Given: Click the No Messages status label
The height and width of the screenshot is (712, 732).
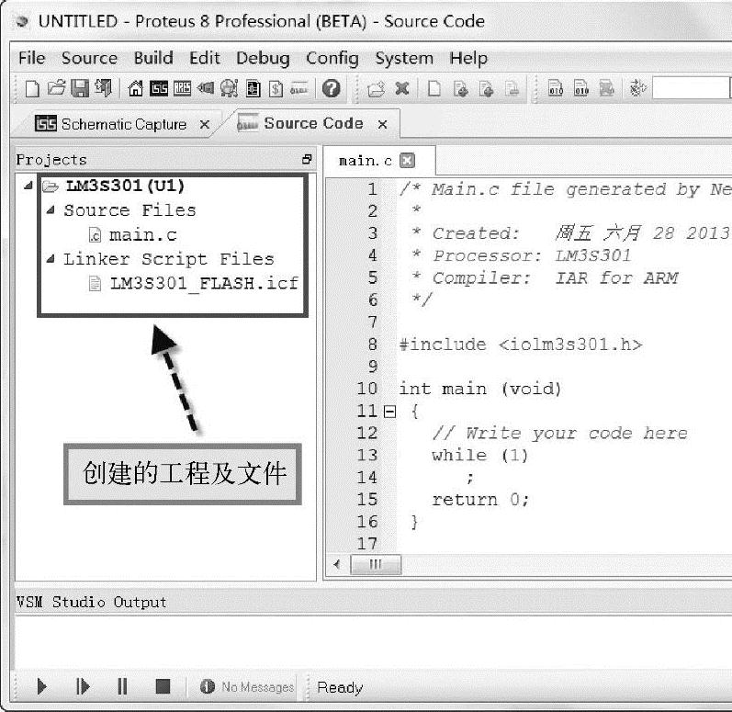Looking at the screenshot, I should 258,687.
